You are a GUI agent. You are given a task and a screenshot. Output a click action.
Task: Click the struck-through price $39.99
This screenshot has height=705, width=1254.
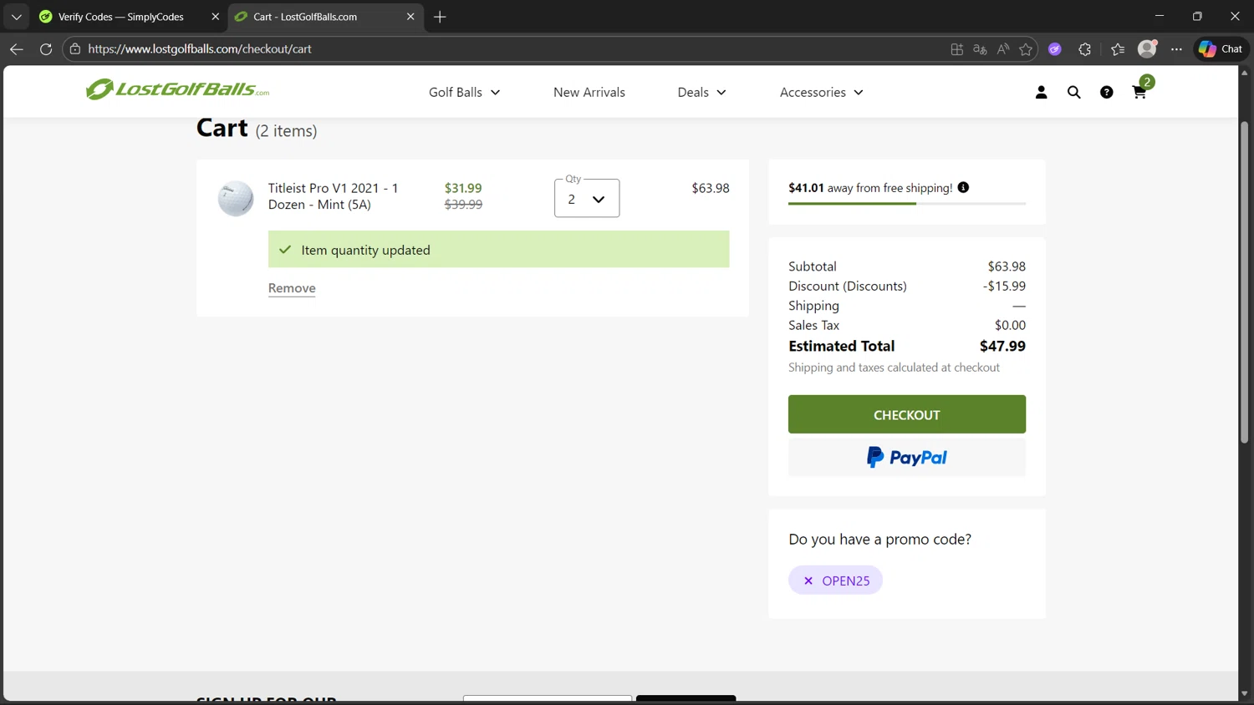[x=463, y=204]
